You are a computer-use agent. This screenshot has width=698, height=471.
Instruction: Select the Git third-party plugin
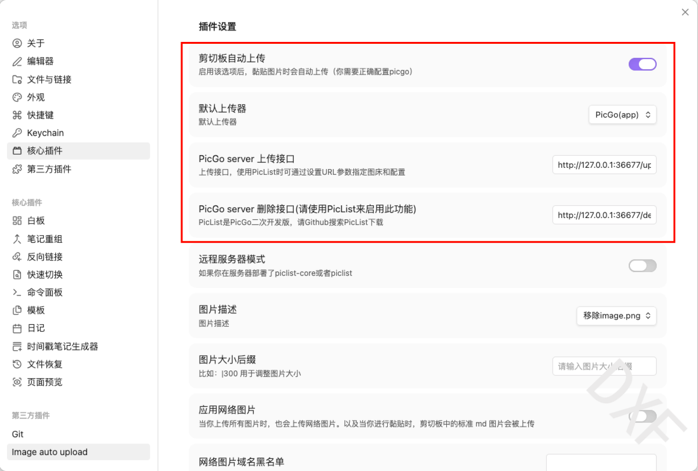coord(18,433)
